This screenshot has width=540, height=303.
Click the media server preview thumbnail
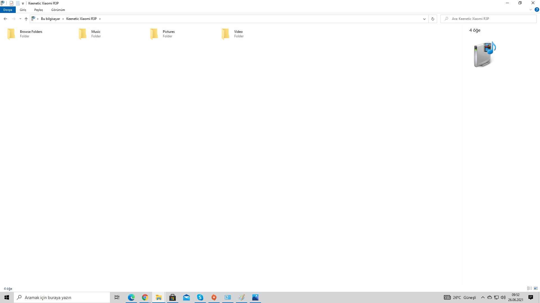[x=485, y=54]
